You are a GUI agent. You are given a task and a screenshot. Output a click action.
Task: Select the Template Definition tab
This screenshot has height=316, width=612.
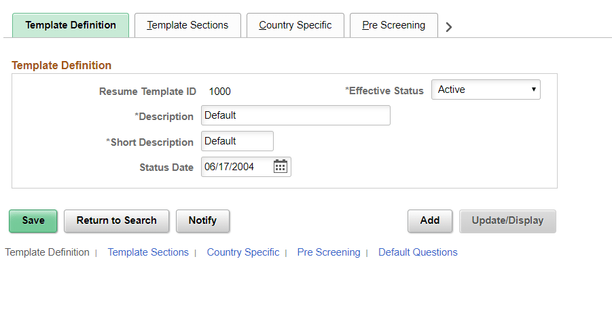[71, 25]
